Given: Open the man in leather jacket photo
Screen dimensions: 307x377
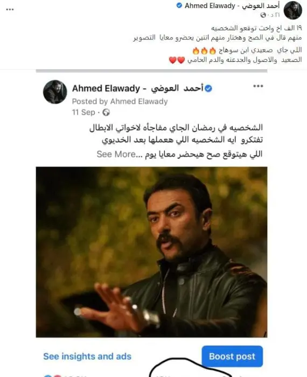Looking at the screenshot, I should (151, 252).
